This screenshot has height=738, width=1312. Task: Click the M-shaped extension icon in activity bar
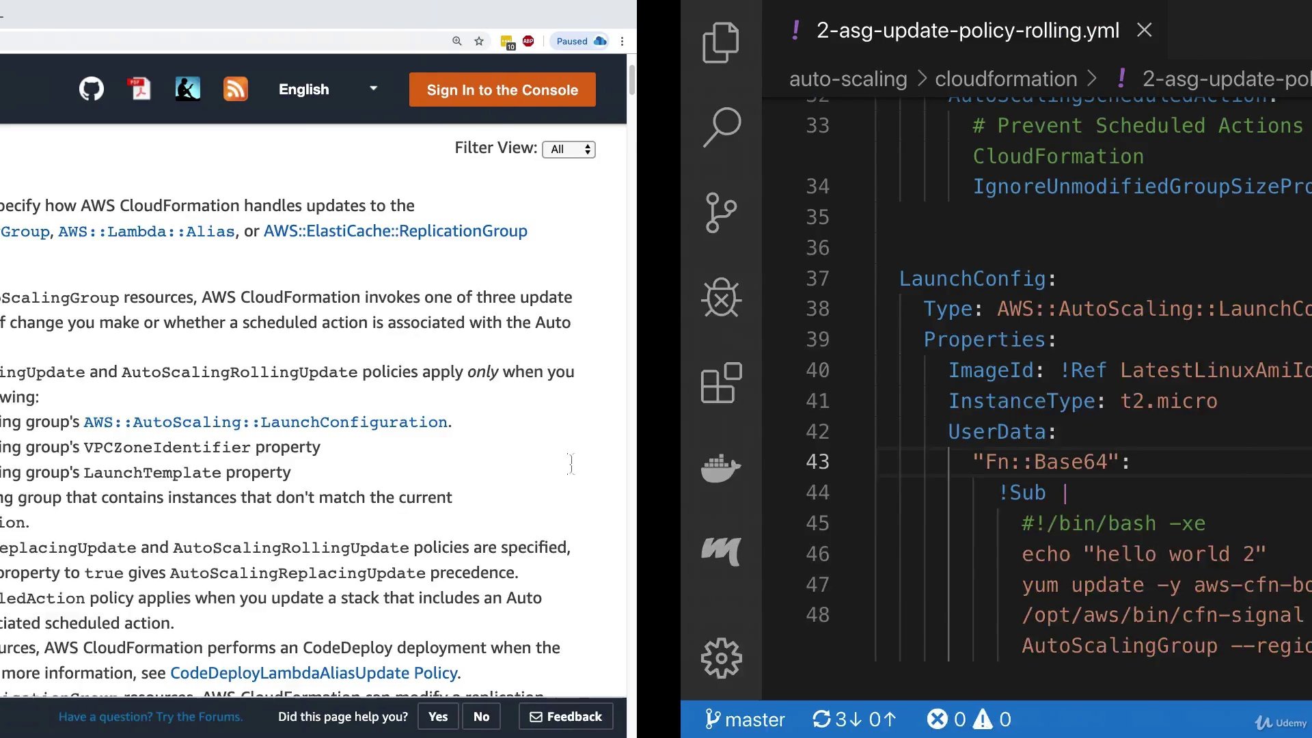[x=721, y=551]
